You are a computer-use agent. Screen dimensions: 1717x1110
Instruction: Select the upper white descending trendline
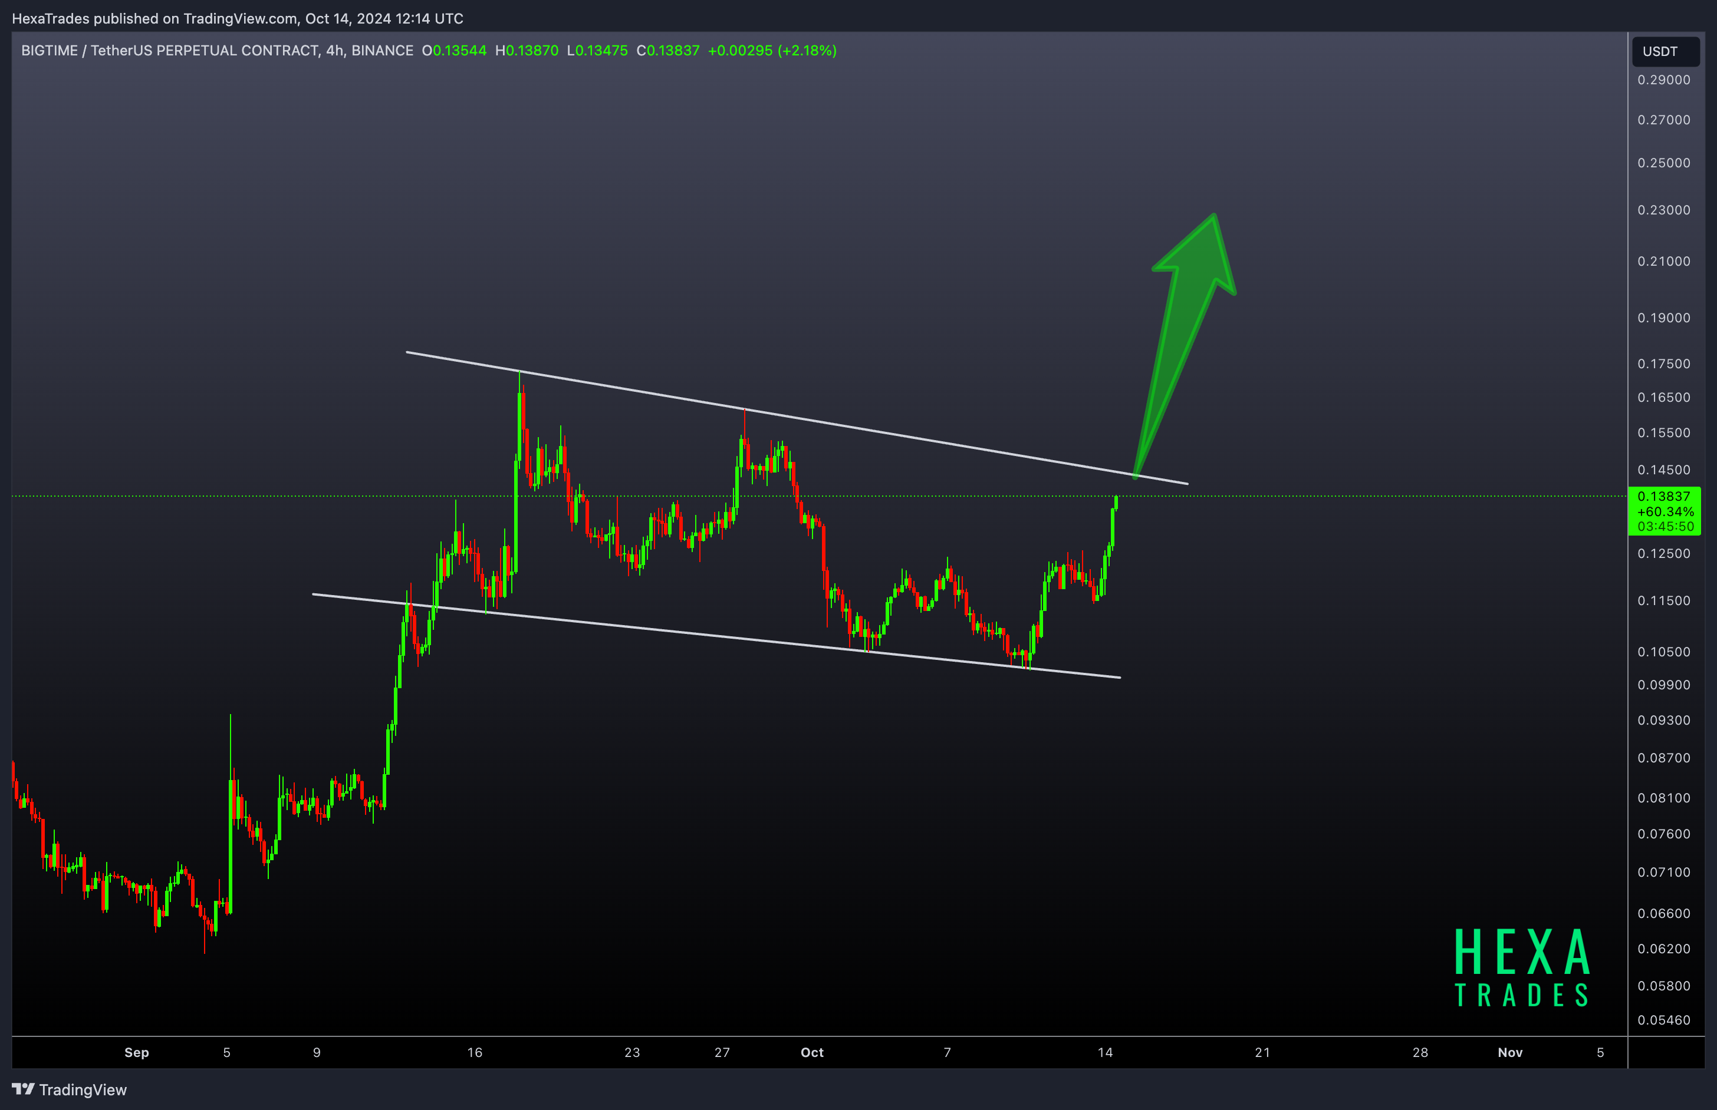point(797,418)
